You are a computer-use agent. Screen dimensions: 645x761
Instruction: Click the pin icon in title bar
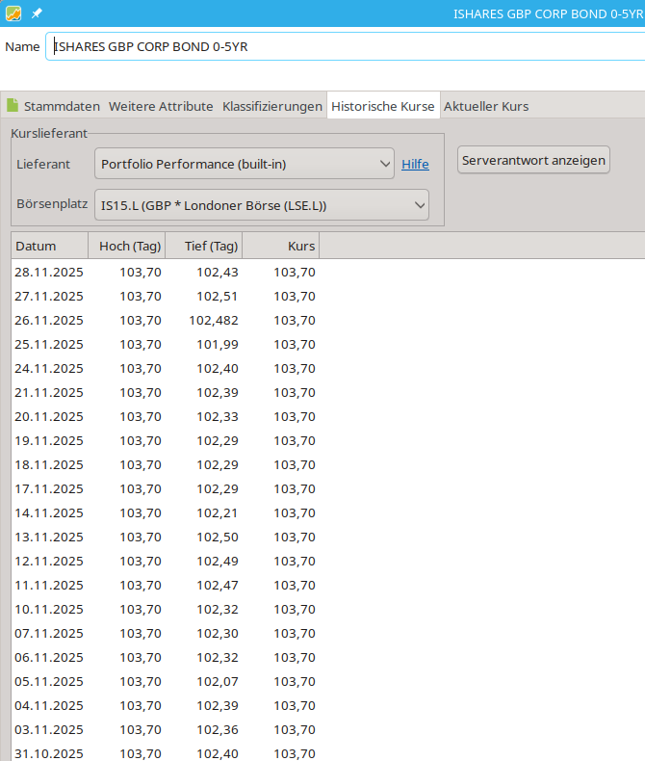(x=37, y=13)
